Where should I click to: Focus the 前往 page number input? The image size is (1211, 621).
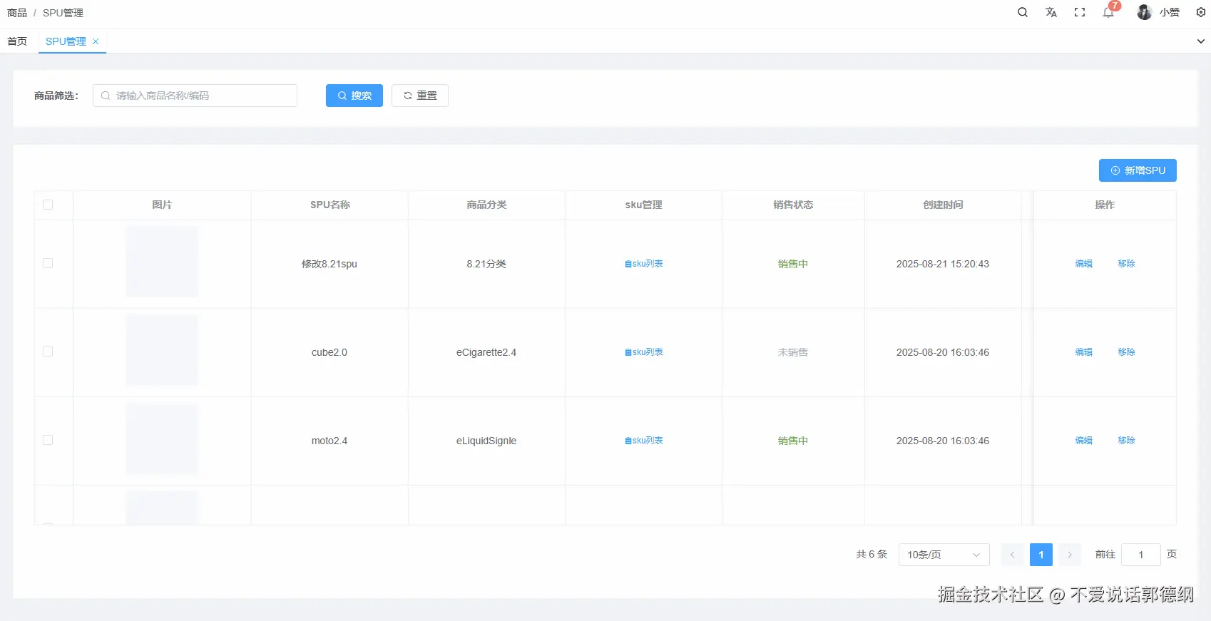tap(1140, 555)
